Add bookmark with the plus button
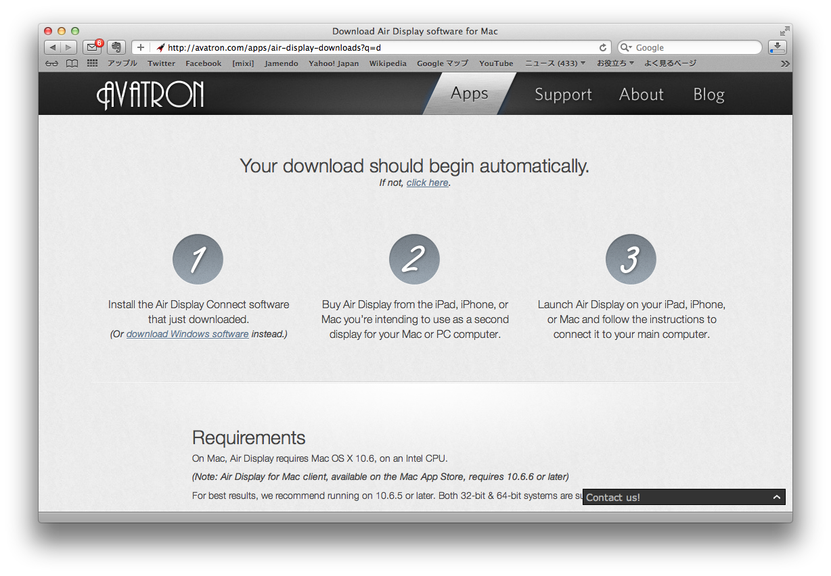The image size is (831, 576). point(140,47)
